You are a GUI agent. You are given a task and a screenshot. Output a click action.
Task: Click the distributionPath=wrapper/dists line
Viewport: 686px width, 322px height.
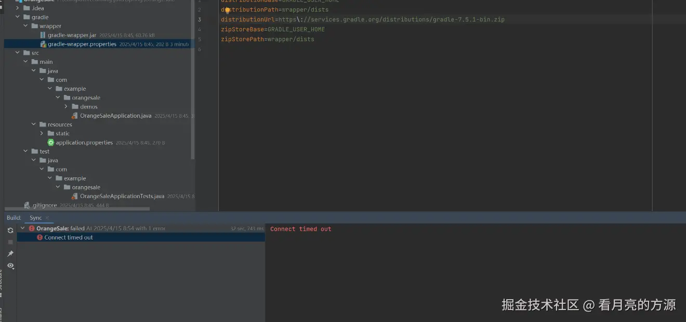click(274, 10)
